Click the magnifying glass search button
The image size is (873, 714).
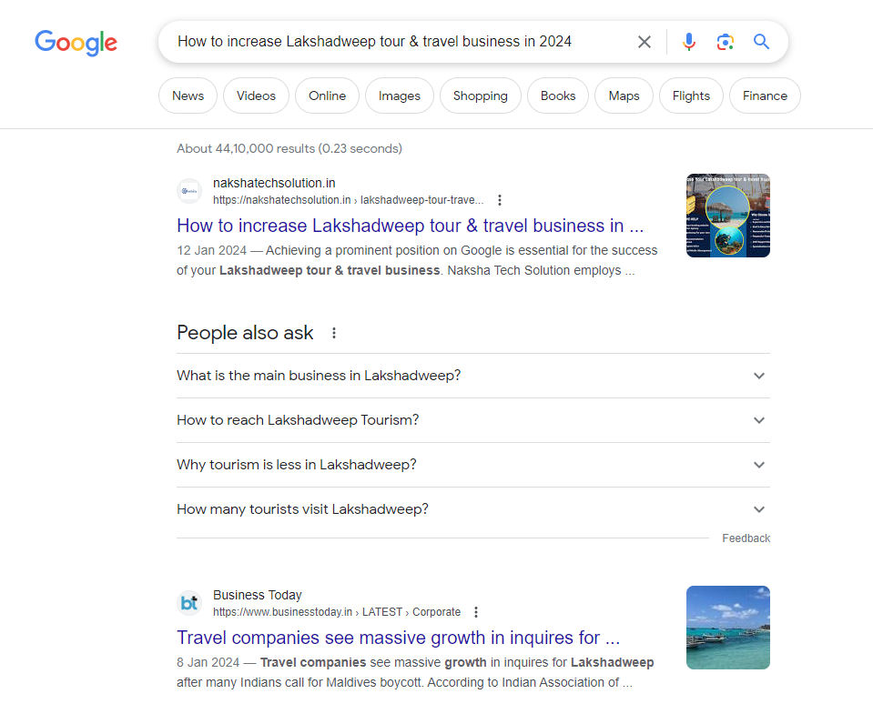[x=761, y=42]
